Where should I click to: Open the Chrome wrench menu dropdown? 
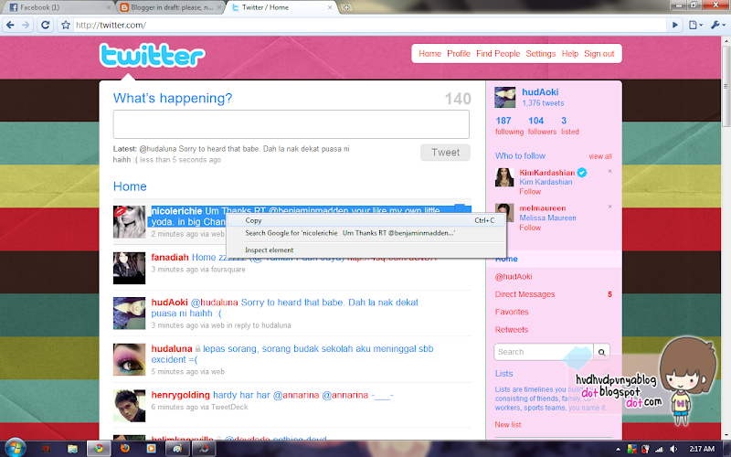717,25
